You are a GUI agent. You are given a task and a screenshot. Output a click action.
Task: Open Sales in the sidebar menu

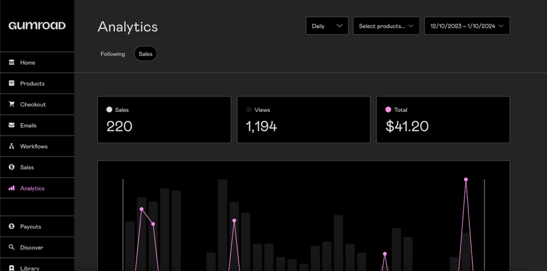coord(37,167)
